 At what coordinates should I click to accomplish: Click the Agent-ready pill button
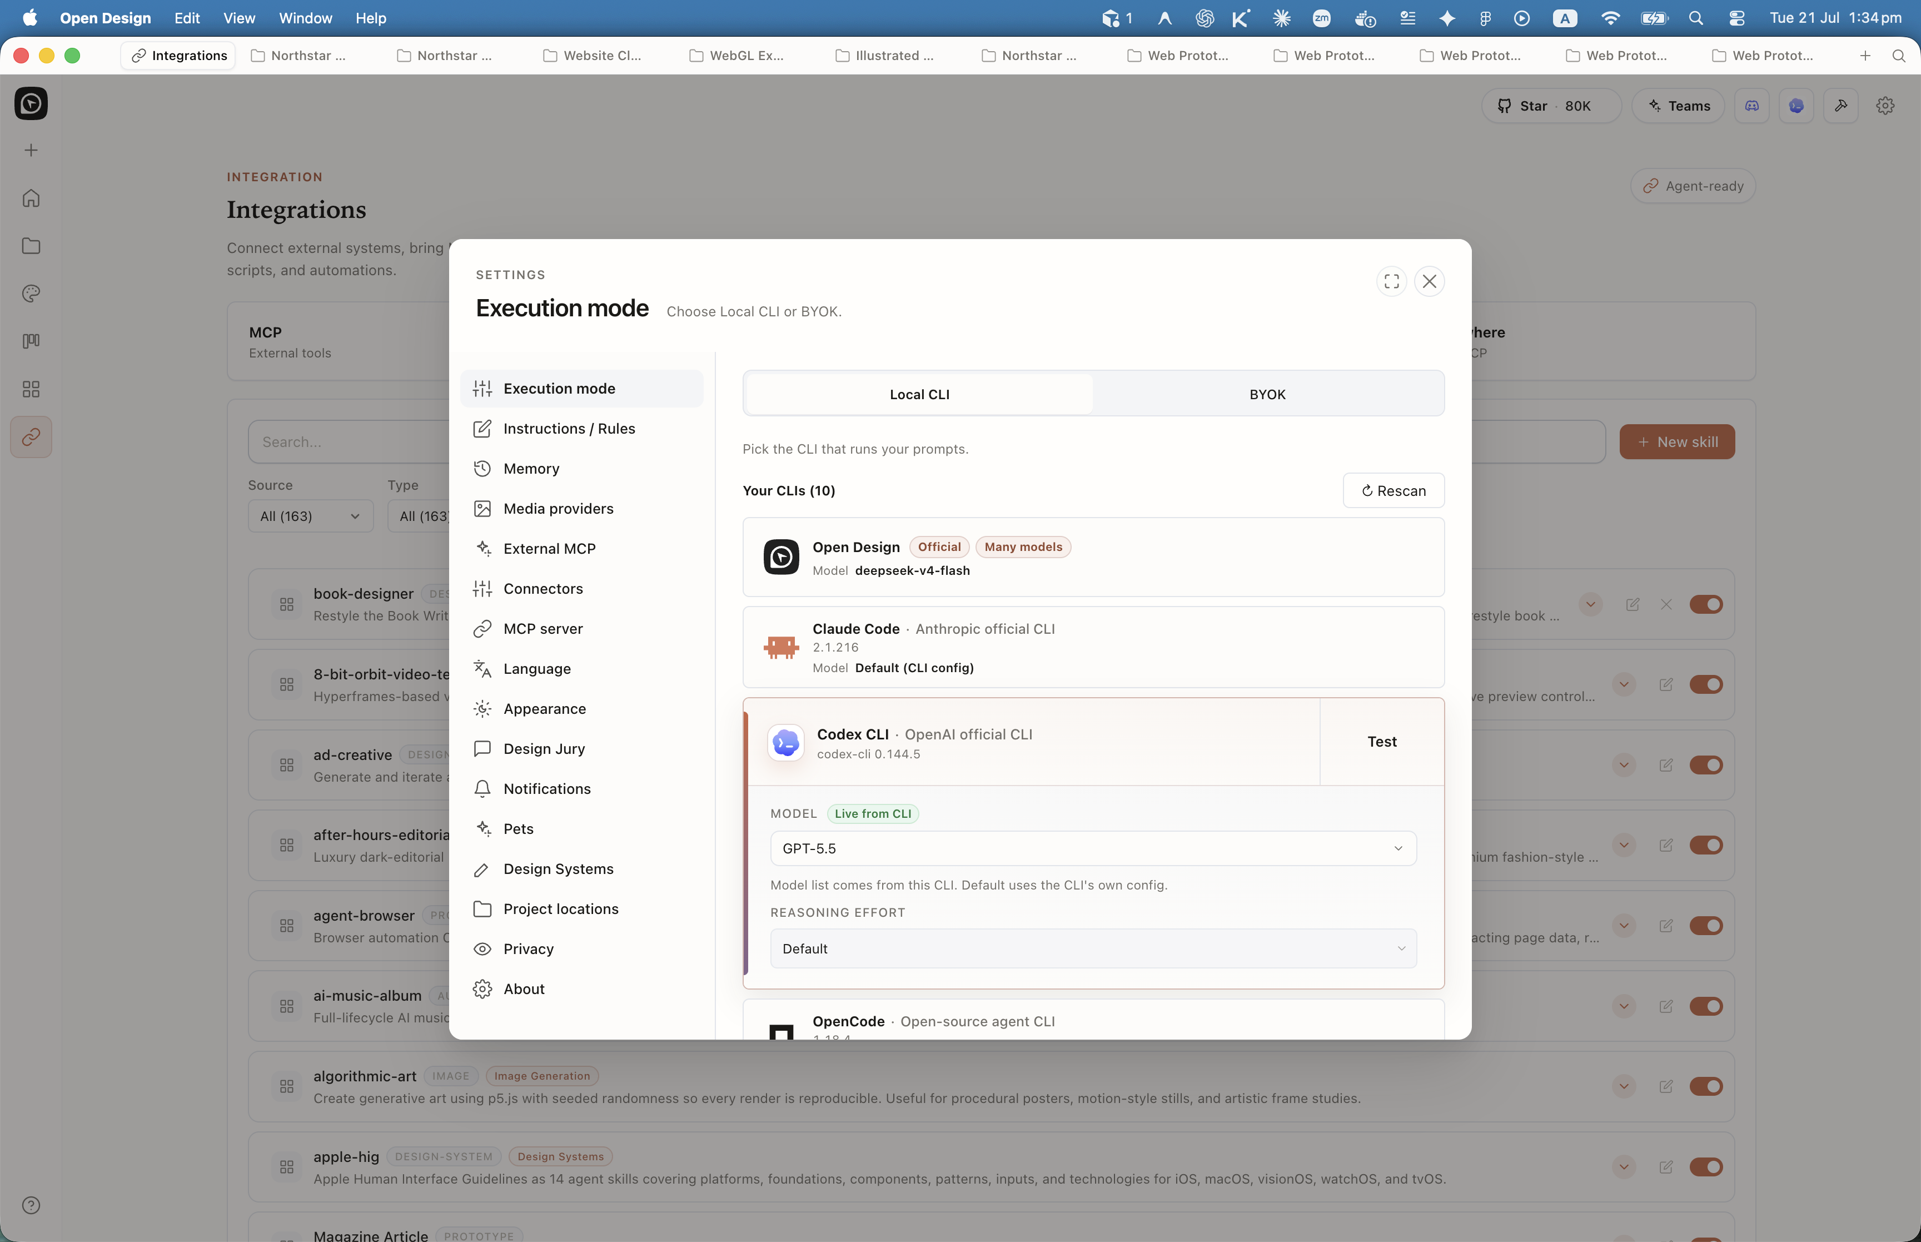tap(1693, 186)
